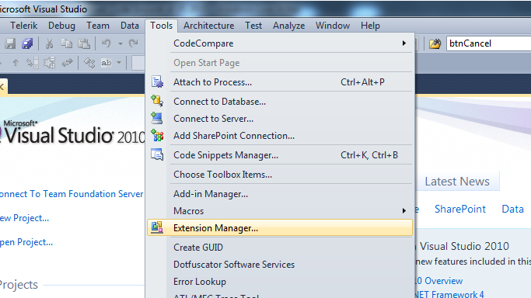Click the btnCancel search input field
The image size is (531, 298).
click(x=489, y=43)
